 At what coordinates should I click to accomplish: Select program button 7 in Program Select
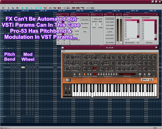tap(114, 74)
